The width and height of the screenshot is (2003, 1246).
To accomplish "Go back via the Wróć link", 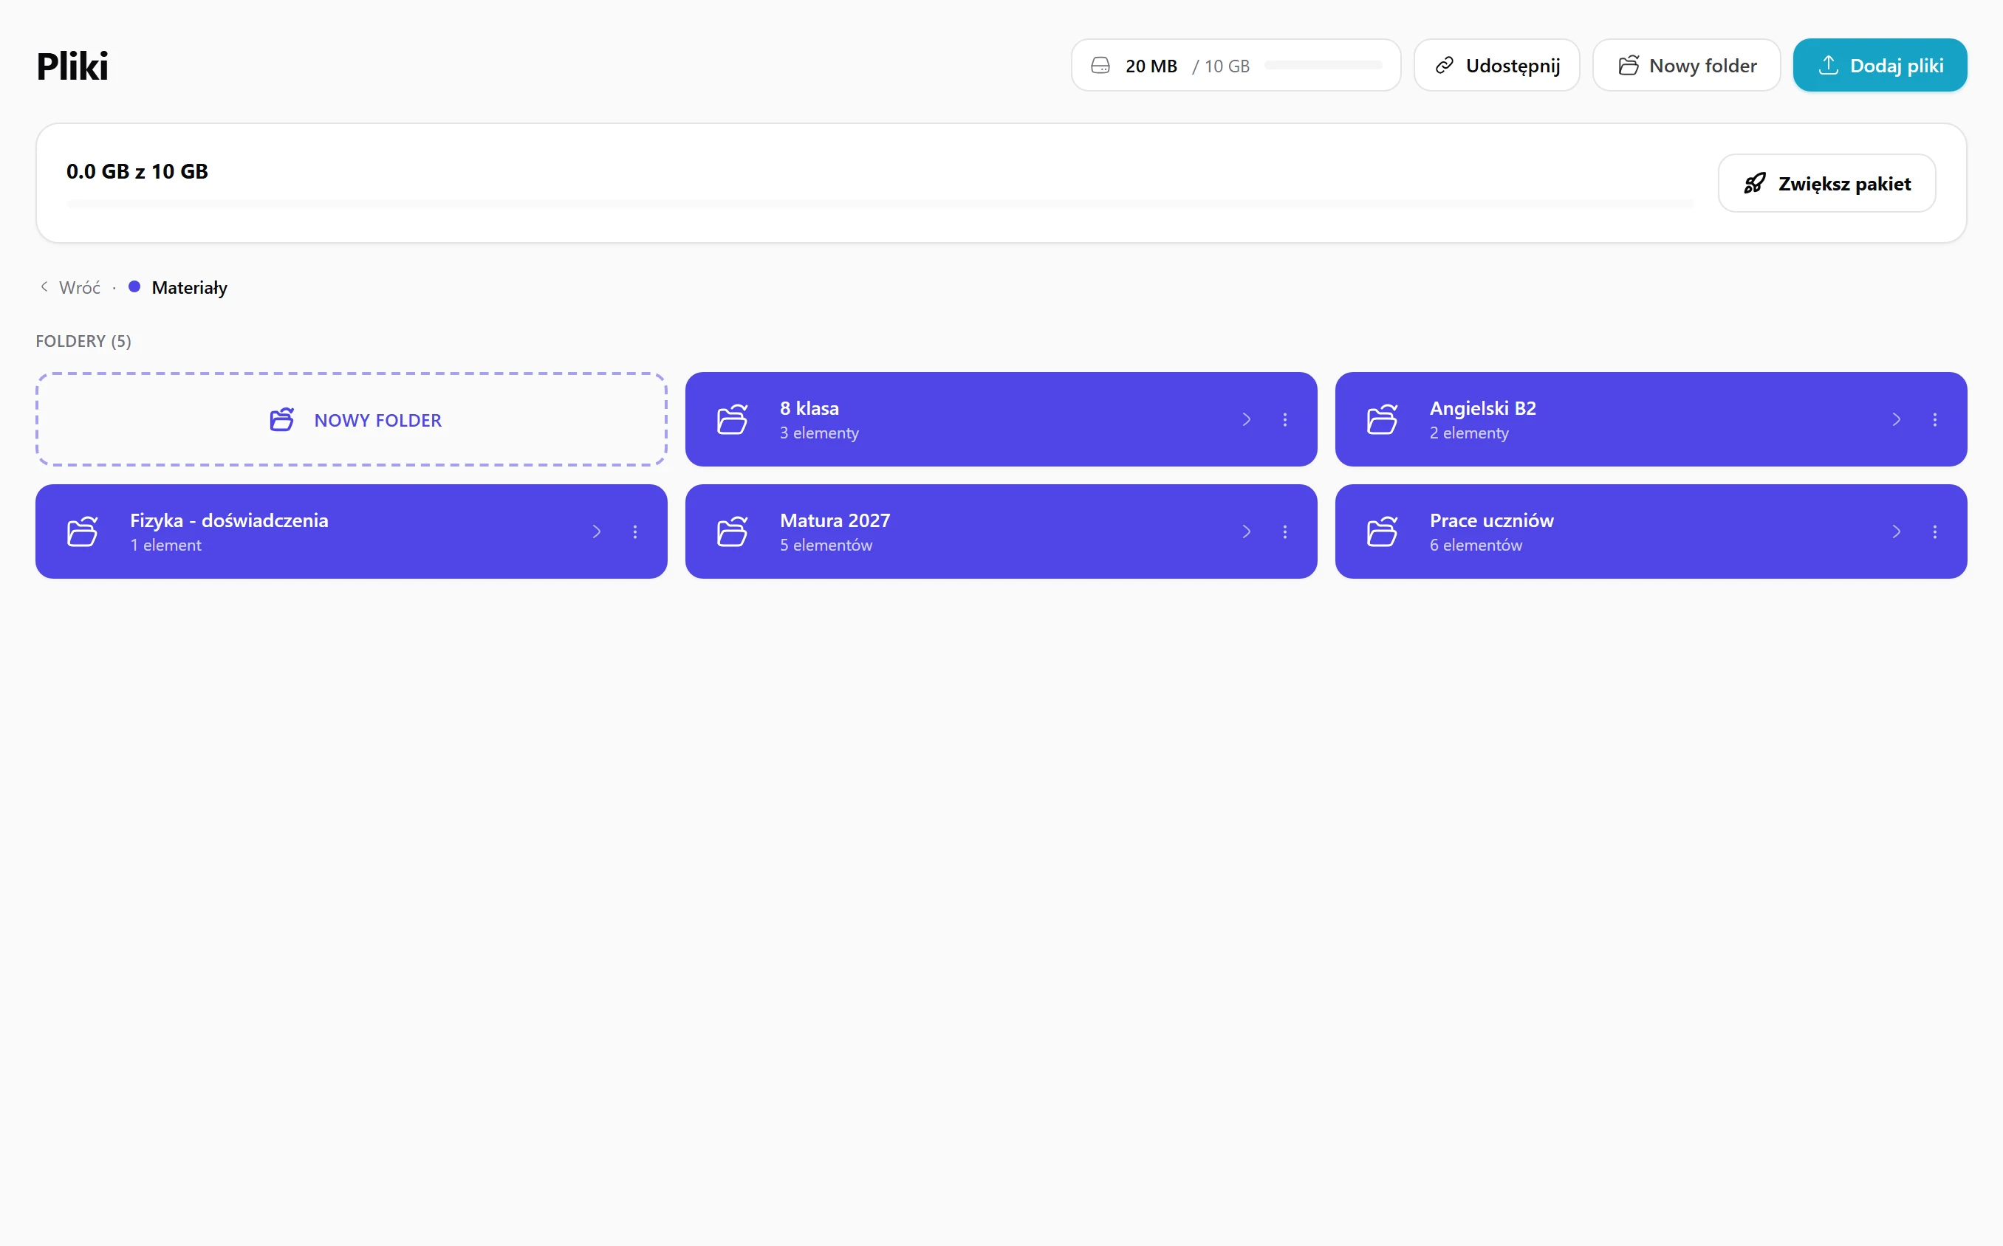I will (x=79, y=288).
